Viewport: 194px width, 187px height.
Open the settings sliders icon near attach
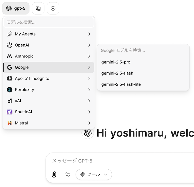[x=68, y=174]
